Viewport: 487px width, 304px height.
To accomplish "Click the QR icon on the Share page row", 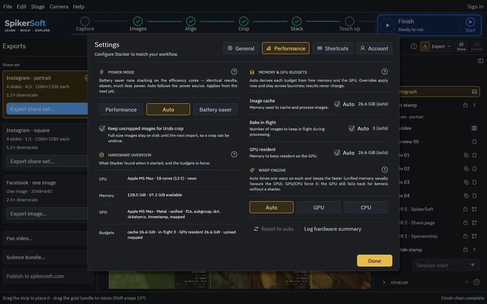I will [474, 223].
